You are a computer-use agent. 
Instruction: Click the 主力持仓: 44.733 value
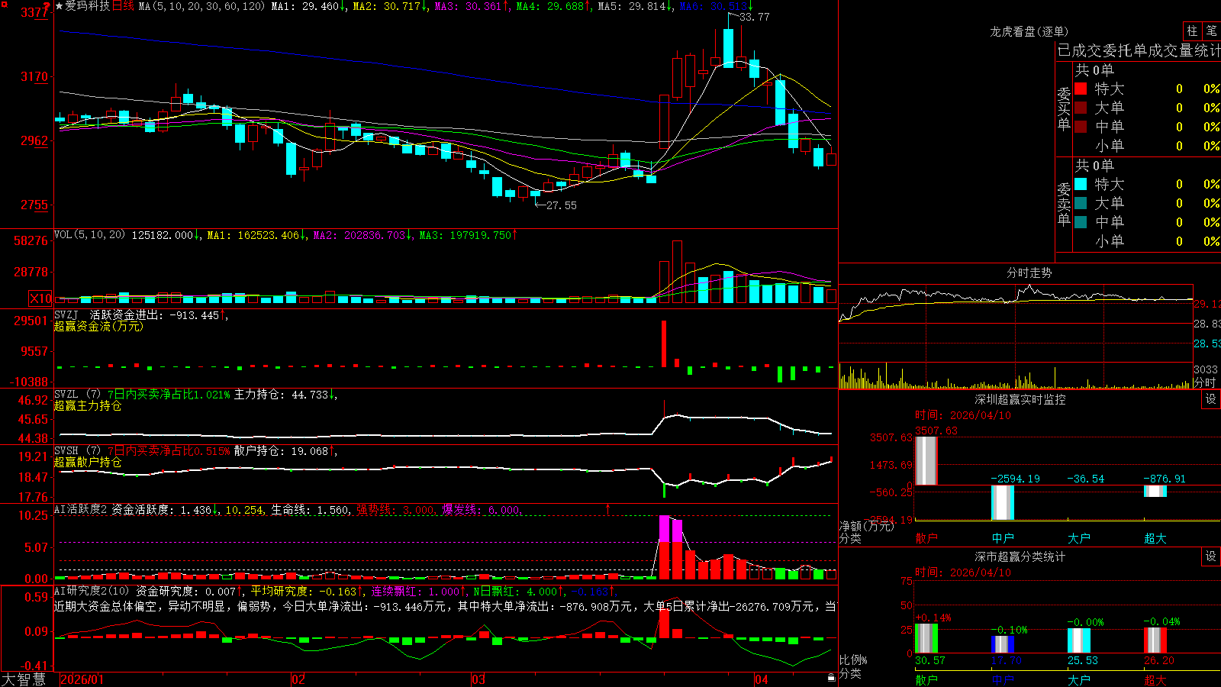281,395
